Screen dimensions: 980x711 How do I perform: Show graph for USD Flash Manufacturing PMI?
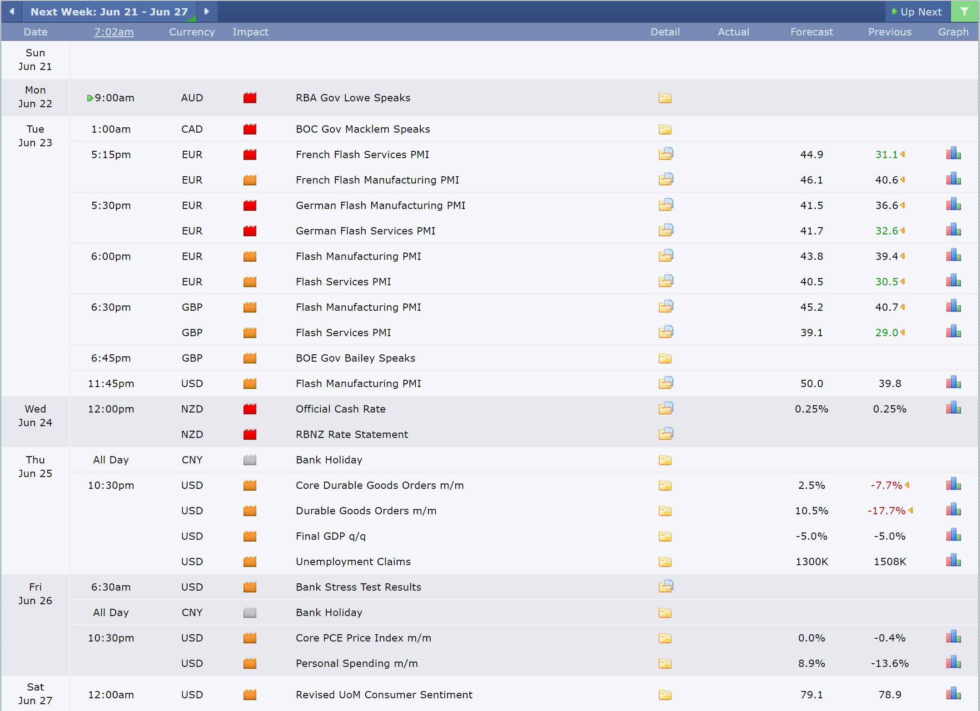pos(953,382)
